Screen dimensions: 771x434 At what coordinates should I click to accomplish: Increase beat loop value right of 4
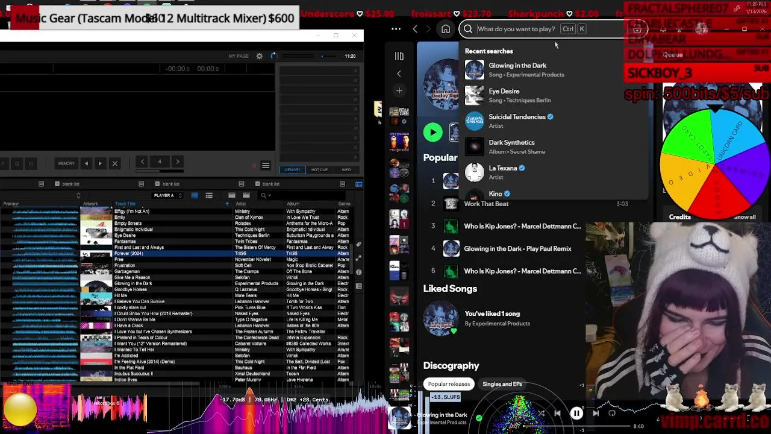(x=177, y=162)
